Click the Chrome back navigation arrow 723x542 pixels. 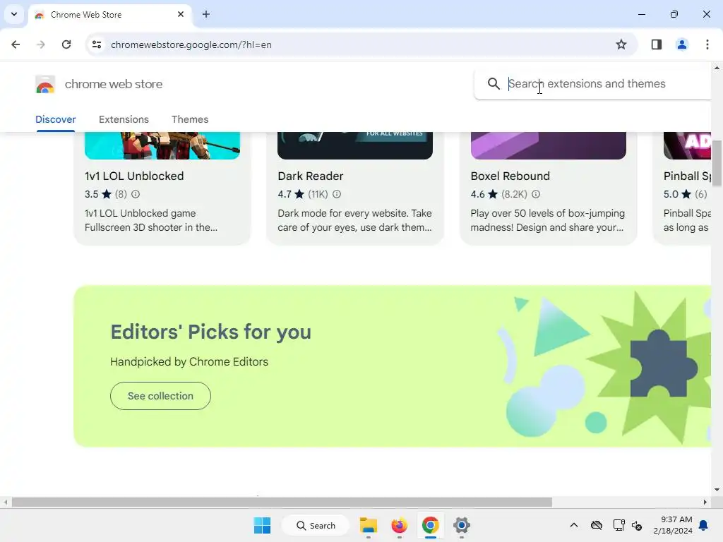click(16, 44)
